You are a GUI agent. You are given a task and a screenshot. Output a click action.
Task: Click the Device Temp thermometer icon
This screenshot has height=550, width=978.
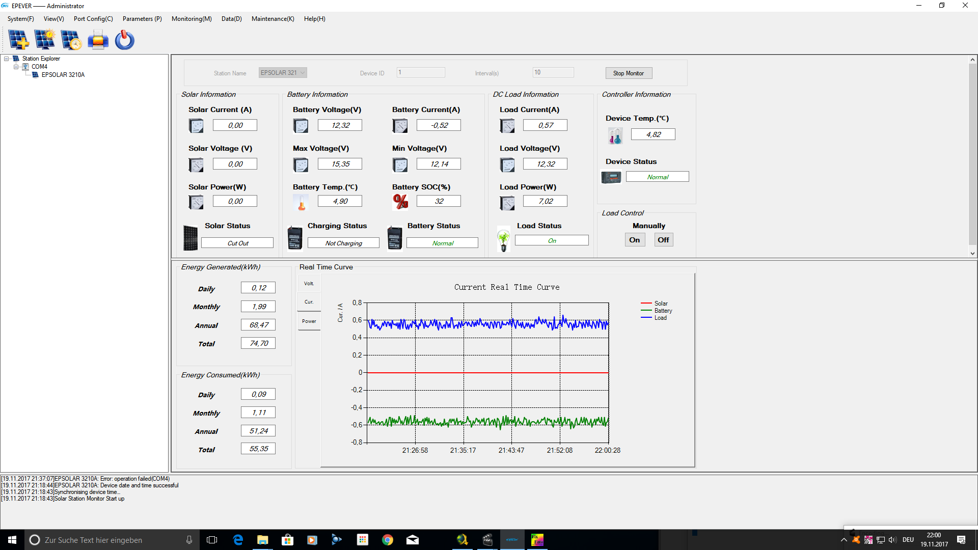(x=615, y=135)
